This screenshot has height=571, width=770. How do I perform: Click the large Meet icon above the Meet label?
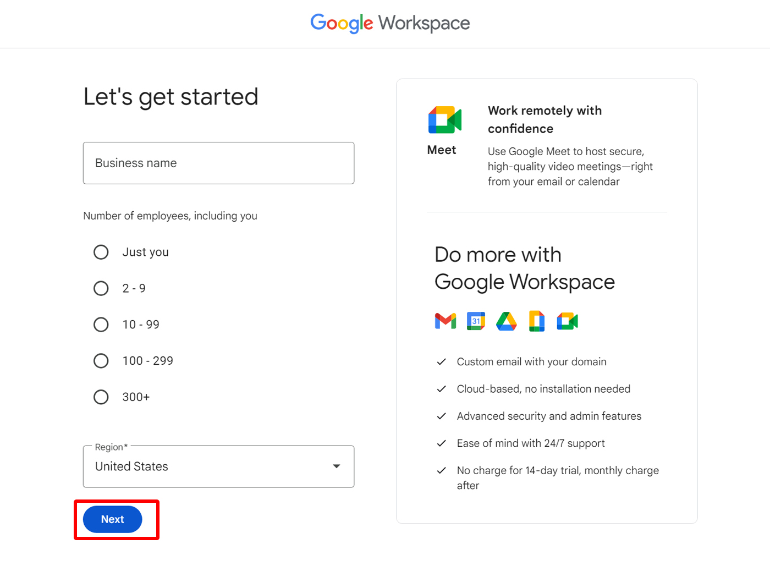click(444, 120)
